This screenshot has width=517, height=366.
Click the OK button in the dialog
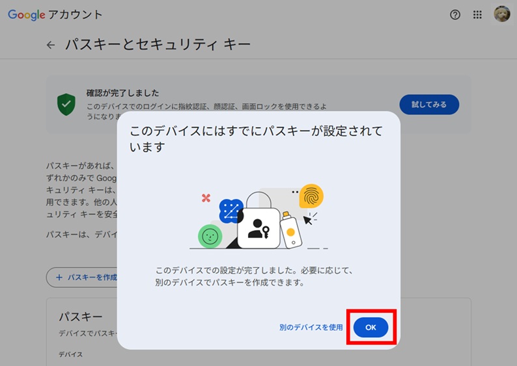coord(370,328)
